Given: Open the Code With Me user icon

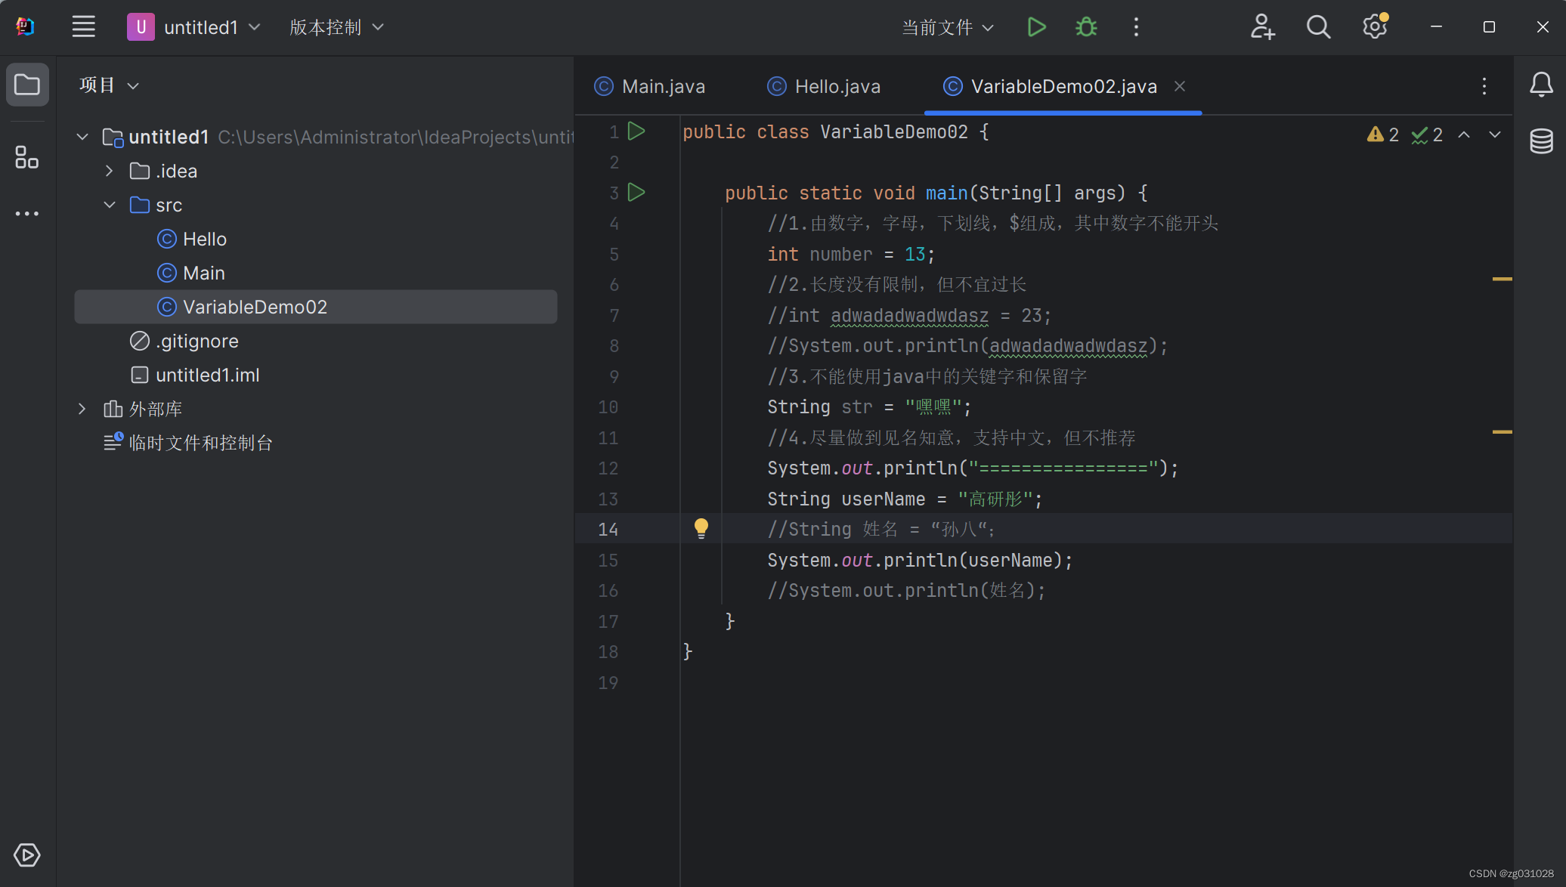Looking at the screenshot, I should [1262, 27].
